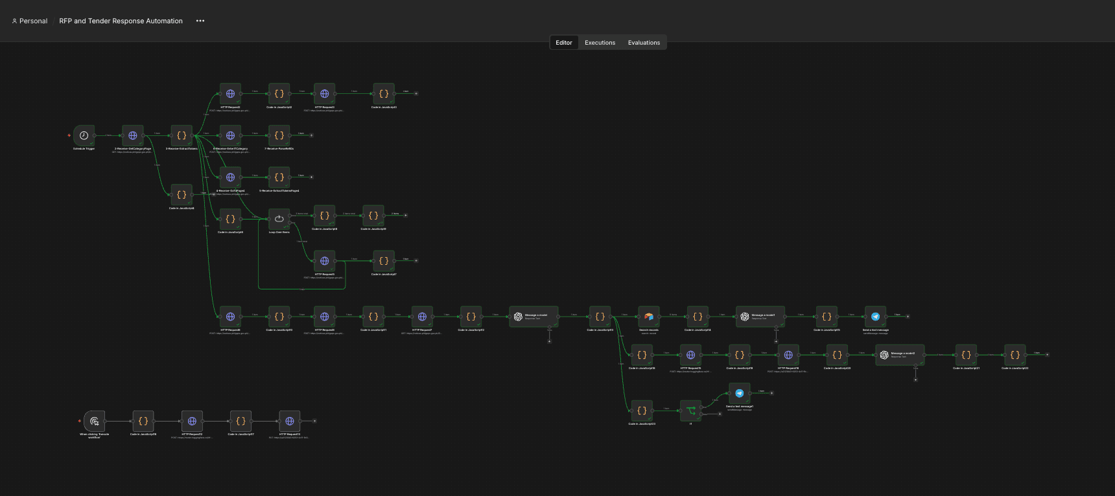Open the Code in JavaScript8 node
The image size is (1115, 496).
(325, 216)
